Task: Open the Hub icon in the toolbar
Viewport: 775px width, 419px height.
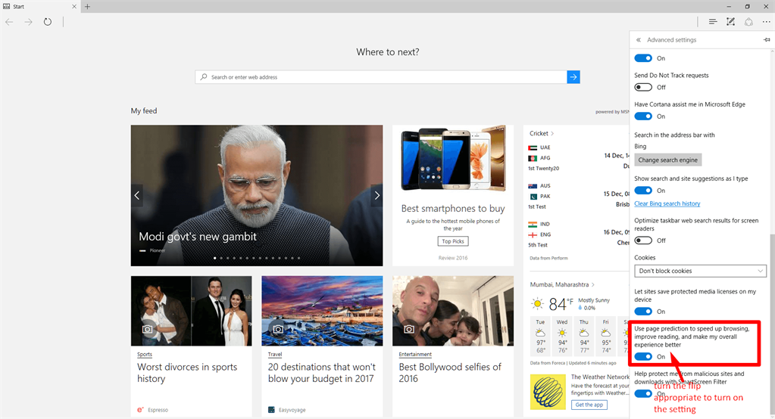Action: tap(712, 22)
